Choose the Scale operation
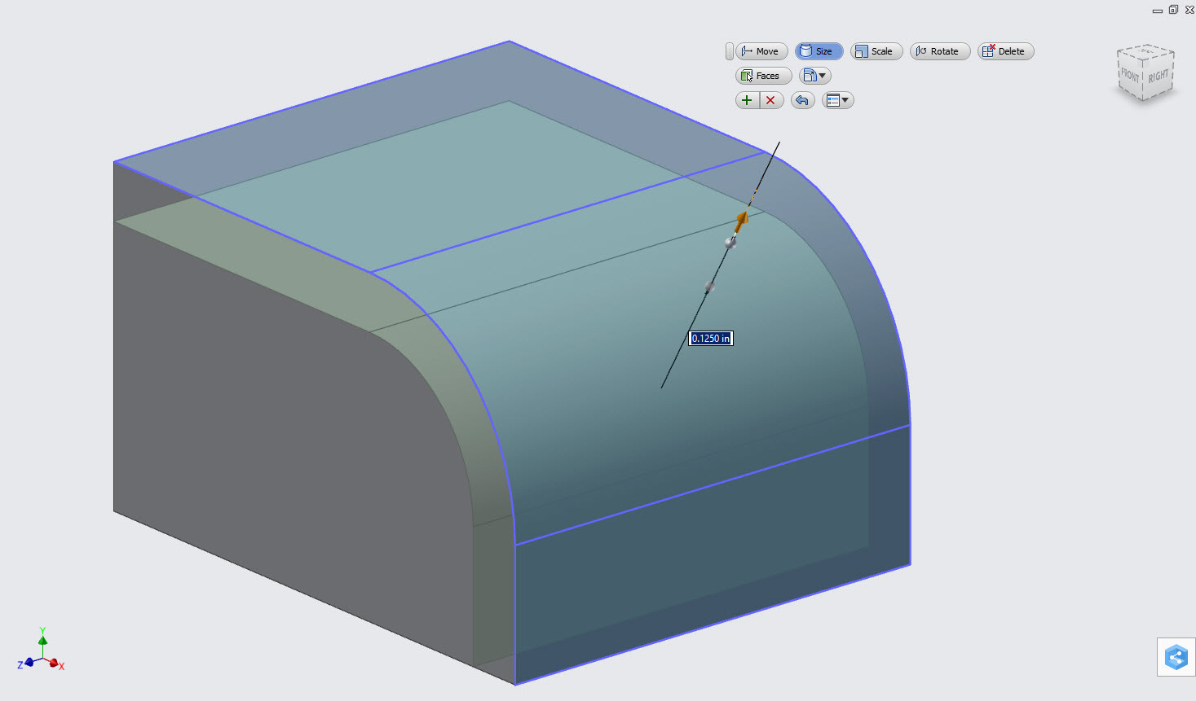This screenshot has height=701, width=1196. pos(876,51)
